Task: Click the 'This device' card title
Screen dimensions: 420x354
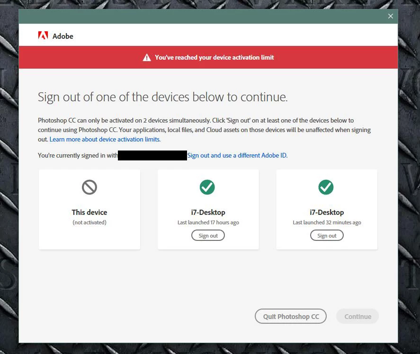Action: tap(89, 212)
